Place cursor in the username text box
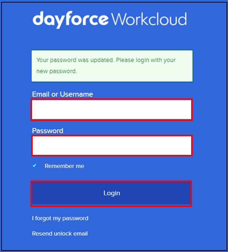The height and width of the screenshot is (252, 228). point(112,110)
